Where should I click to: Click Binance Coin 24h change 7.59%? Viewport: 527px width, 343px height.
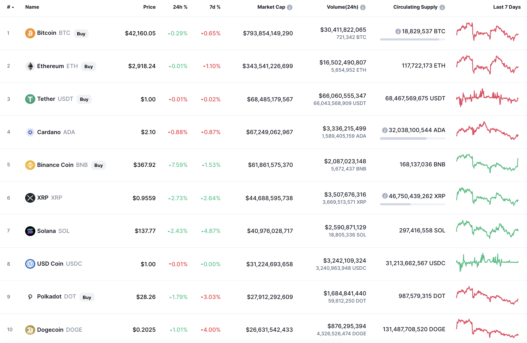178,165
